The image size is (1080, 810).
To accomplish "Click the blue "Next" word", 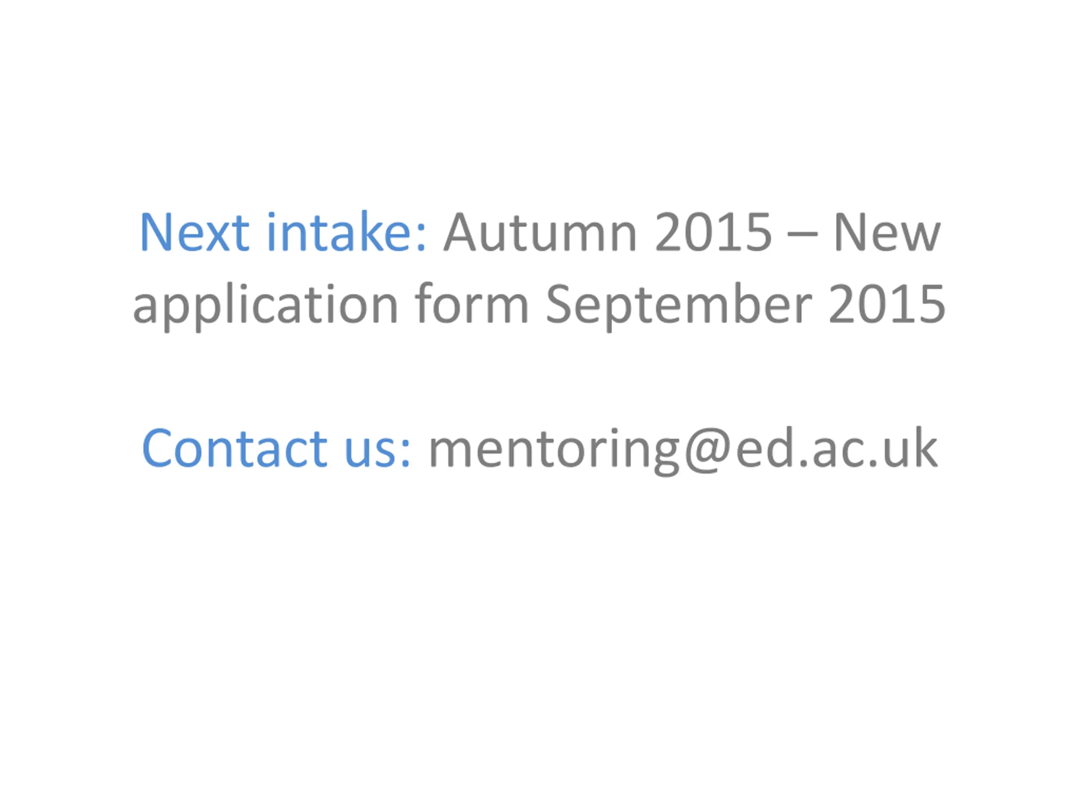I will 194,232.
